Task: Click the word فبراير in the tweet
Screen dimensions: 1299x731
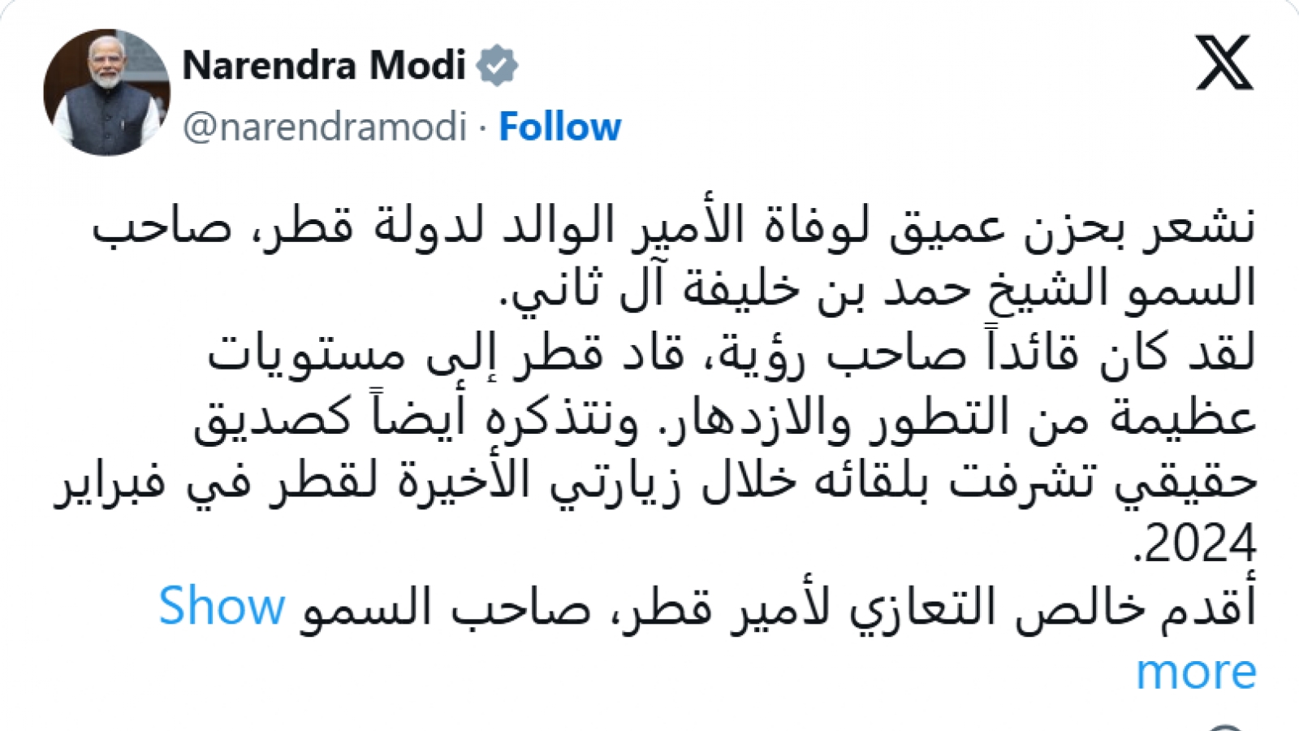Action: pos(109,481)
